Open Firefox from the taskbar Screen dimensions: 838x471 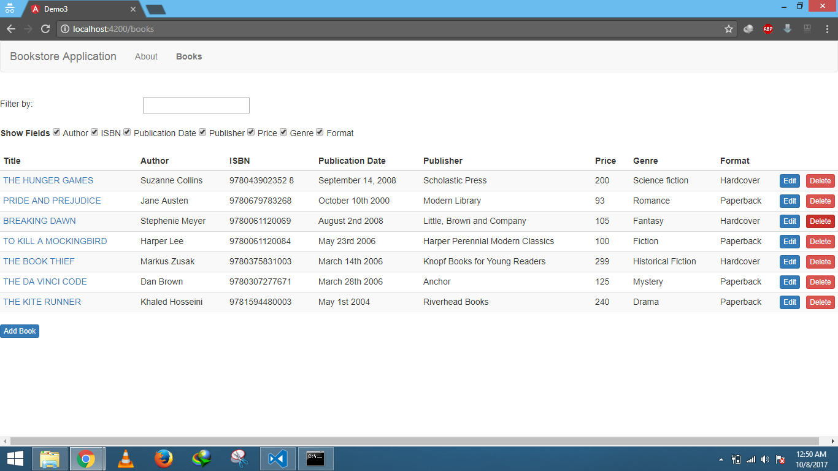(164, 459)
